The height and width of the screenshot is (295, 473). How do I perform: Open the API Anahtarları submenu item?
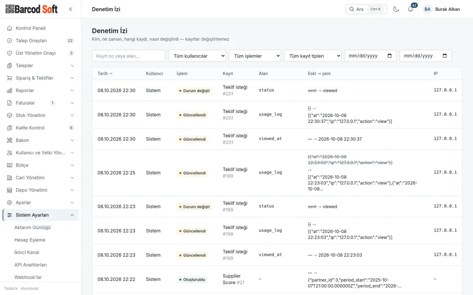coord(31,265)
